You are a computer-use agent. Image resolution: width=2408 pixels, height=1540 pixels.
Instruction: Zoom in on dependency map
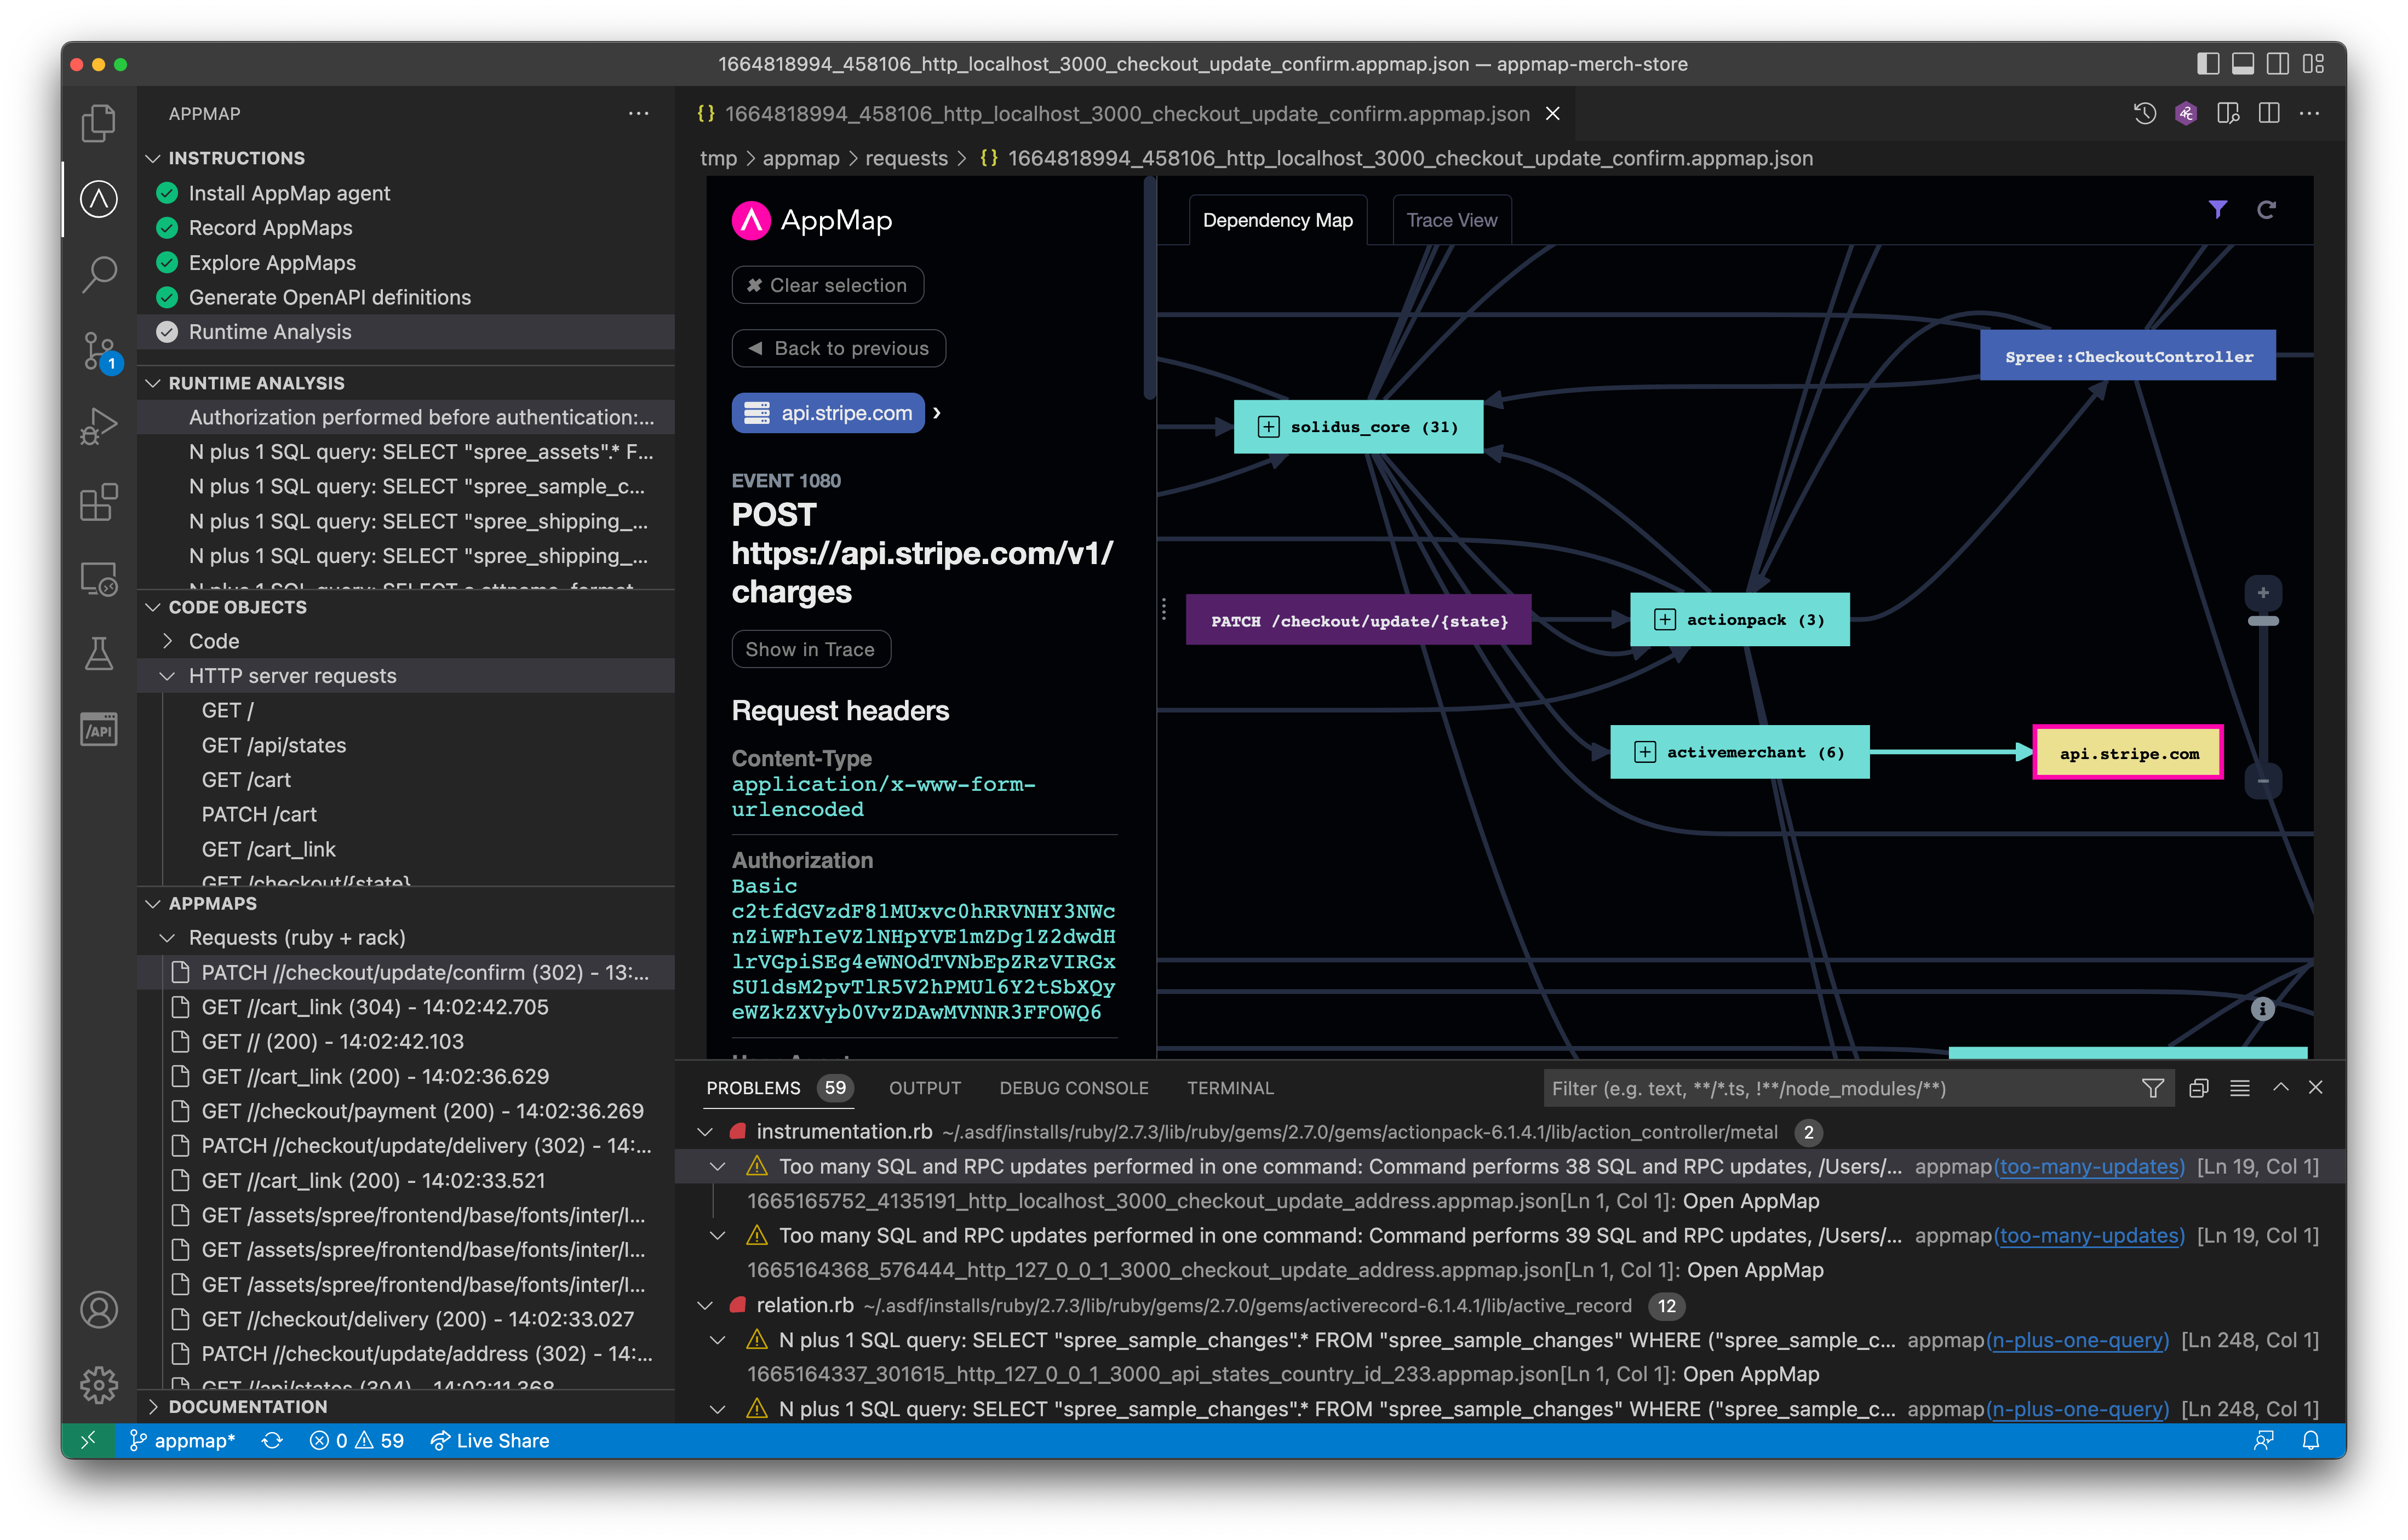[2262, 593]
